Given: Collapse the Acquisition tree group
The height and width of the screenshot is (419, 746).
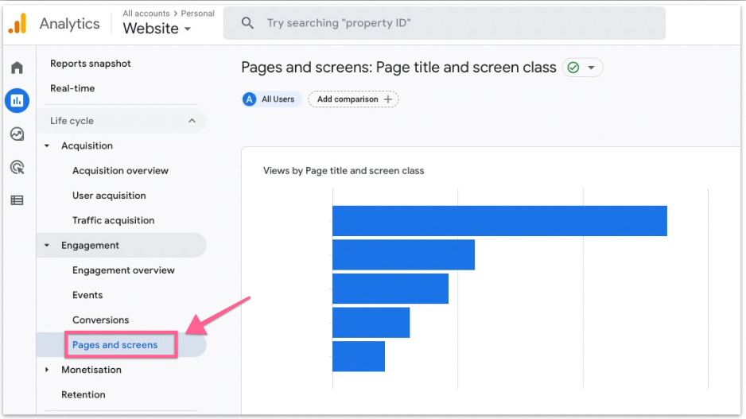Looking at the screenshot, I should pyautogui.click(x=47, y=146).
